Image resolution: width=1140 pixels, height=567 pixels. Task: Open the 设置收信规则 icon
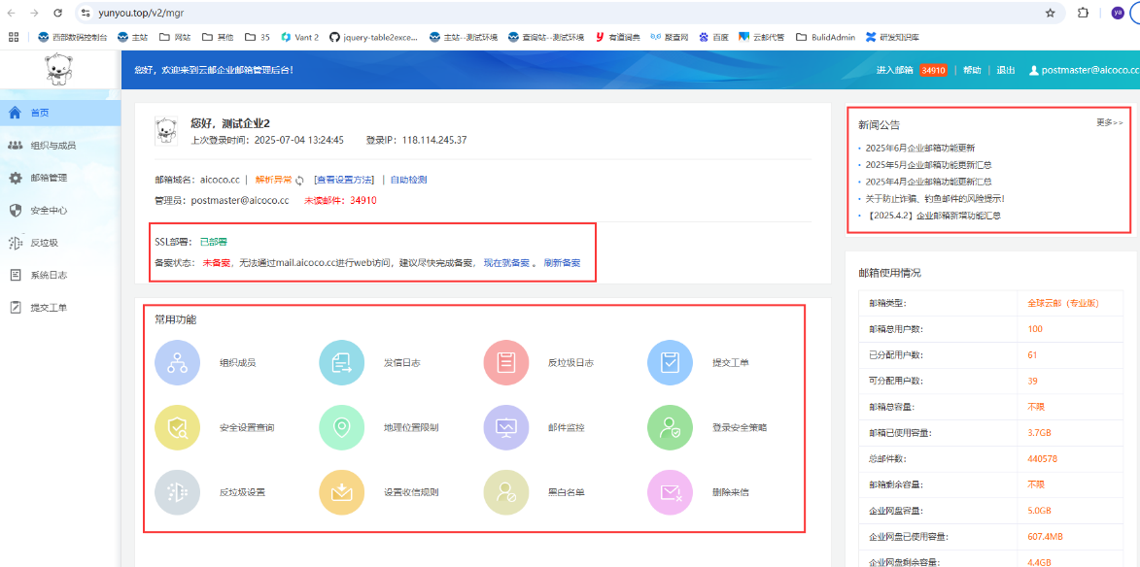pyautogui.click(x=341, y=492)
